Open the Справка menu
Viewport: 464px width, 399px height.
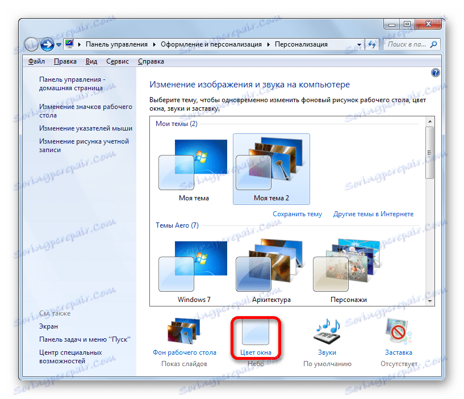(151, 61)
